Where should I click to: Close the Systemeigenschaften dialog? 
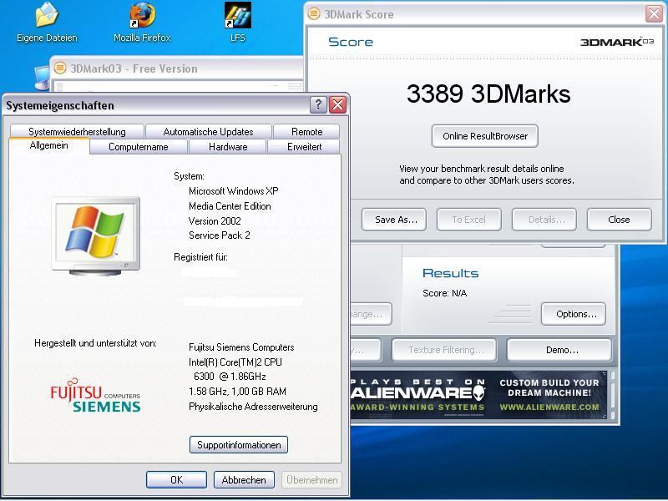click(x=338, y=104)
